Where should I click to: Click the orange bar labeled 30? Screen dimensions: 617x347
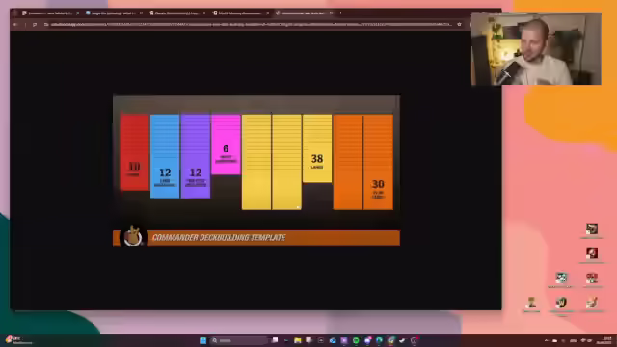point(378,162)
